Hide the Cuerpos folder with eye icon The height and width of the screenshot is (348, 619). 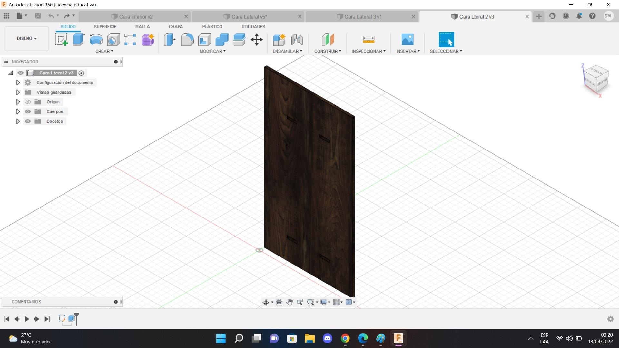(x=28, y=111)
